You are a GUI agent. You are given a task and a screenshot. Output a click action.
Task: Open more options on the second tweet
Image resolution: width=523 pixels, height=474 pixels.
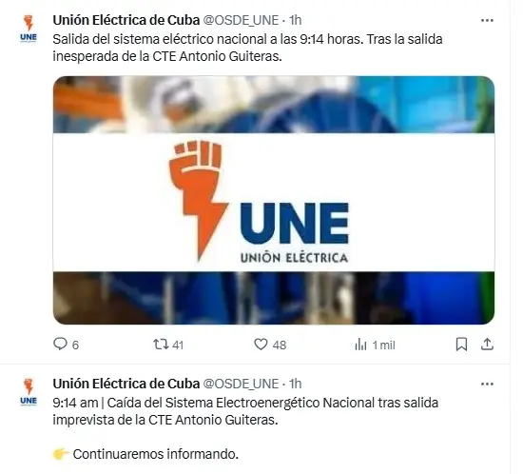pos(487,385)
